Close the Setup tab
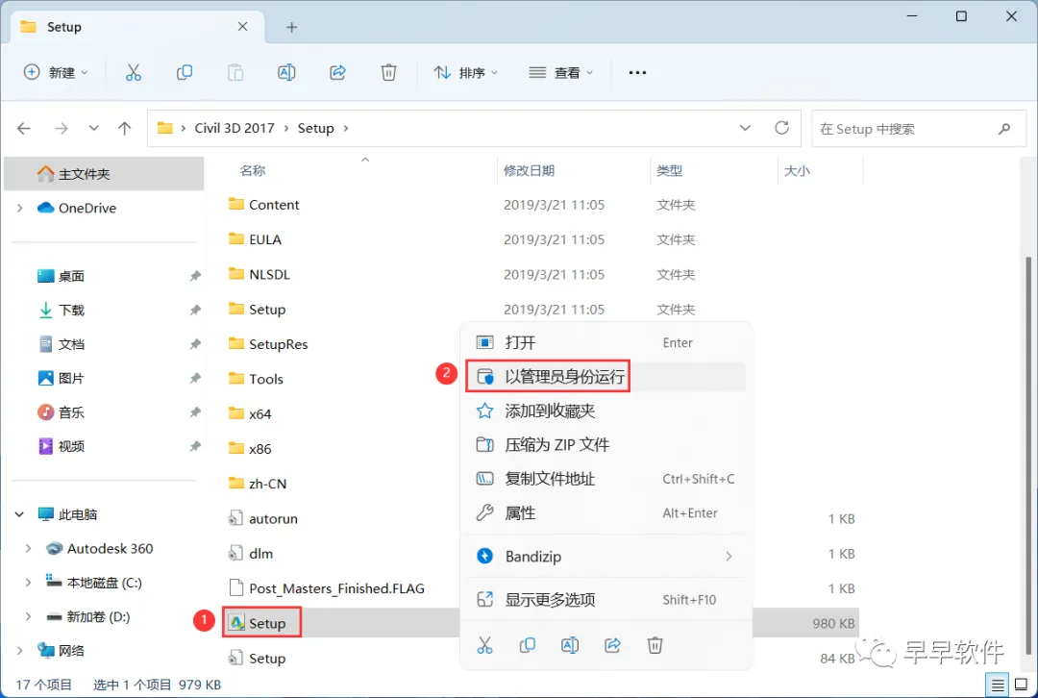1038x698 pixels. [x=242, y=27]
